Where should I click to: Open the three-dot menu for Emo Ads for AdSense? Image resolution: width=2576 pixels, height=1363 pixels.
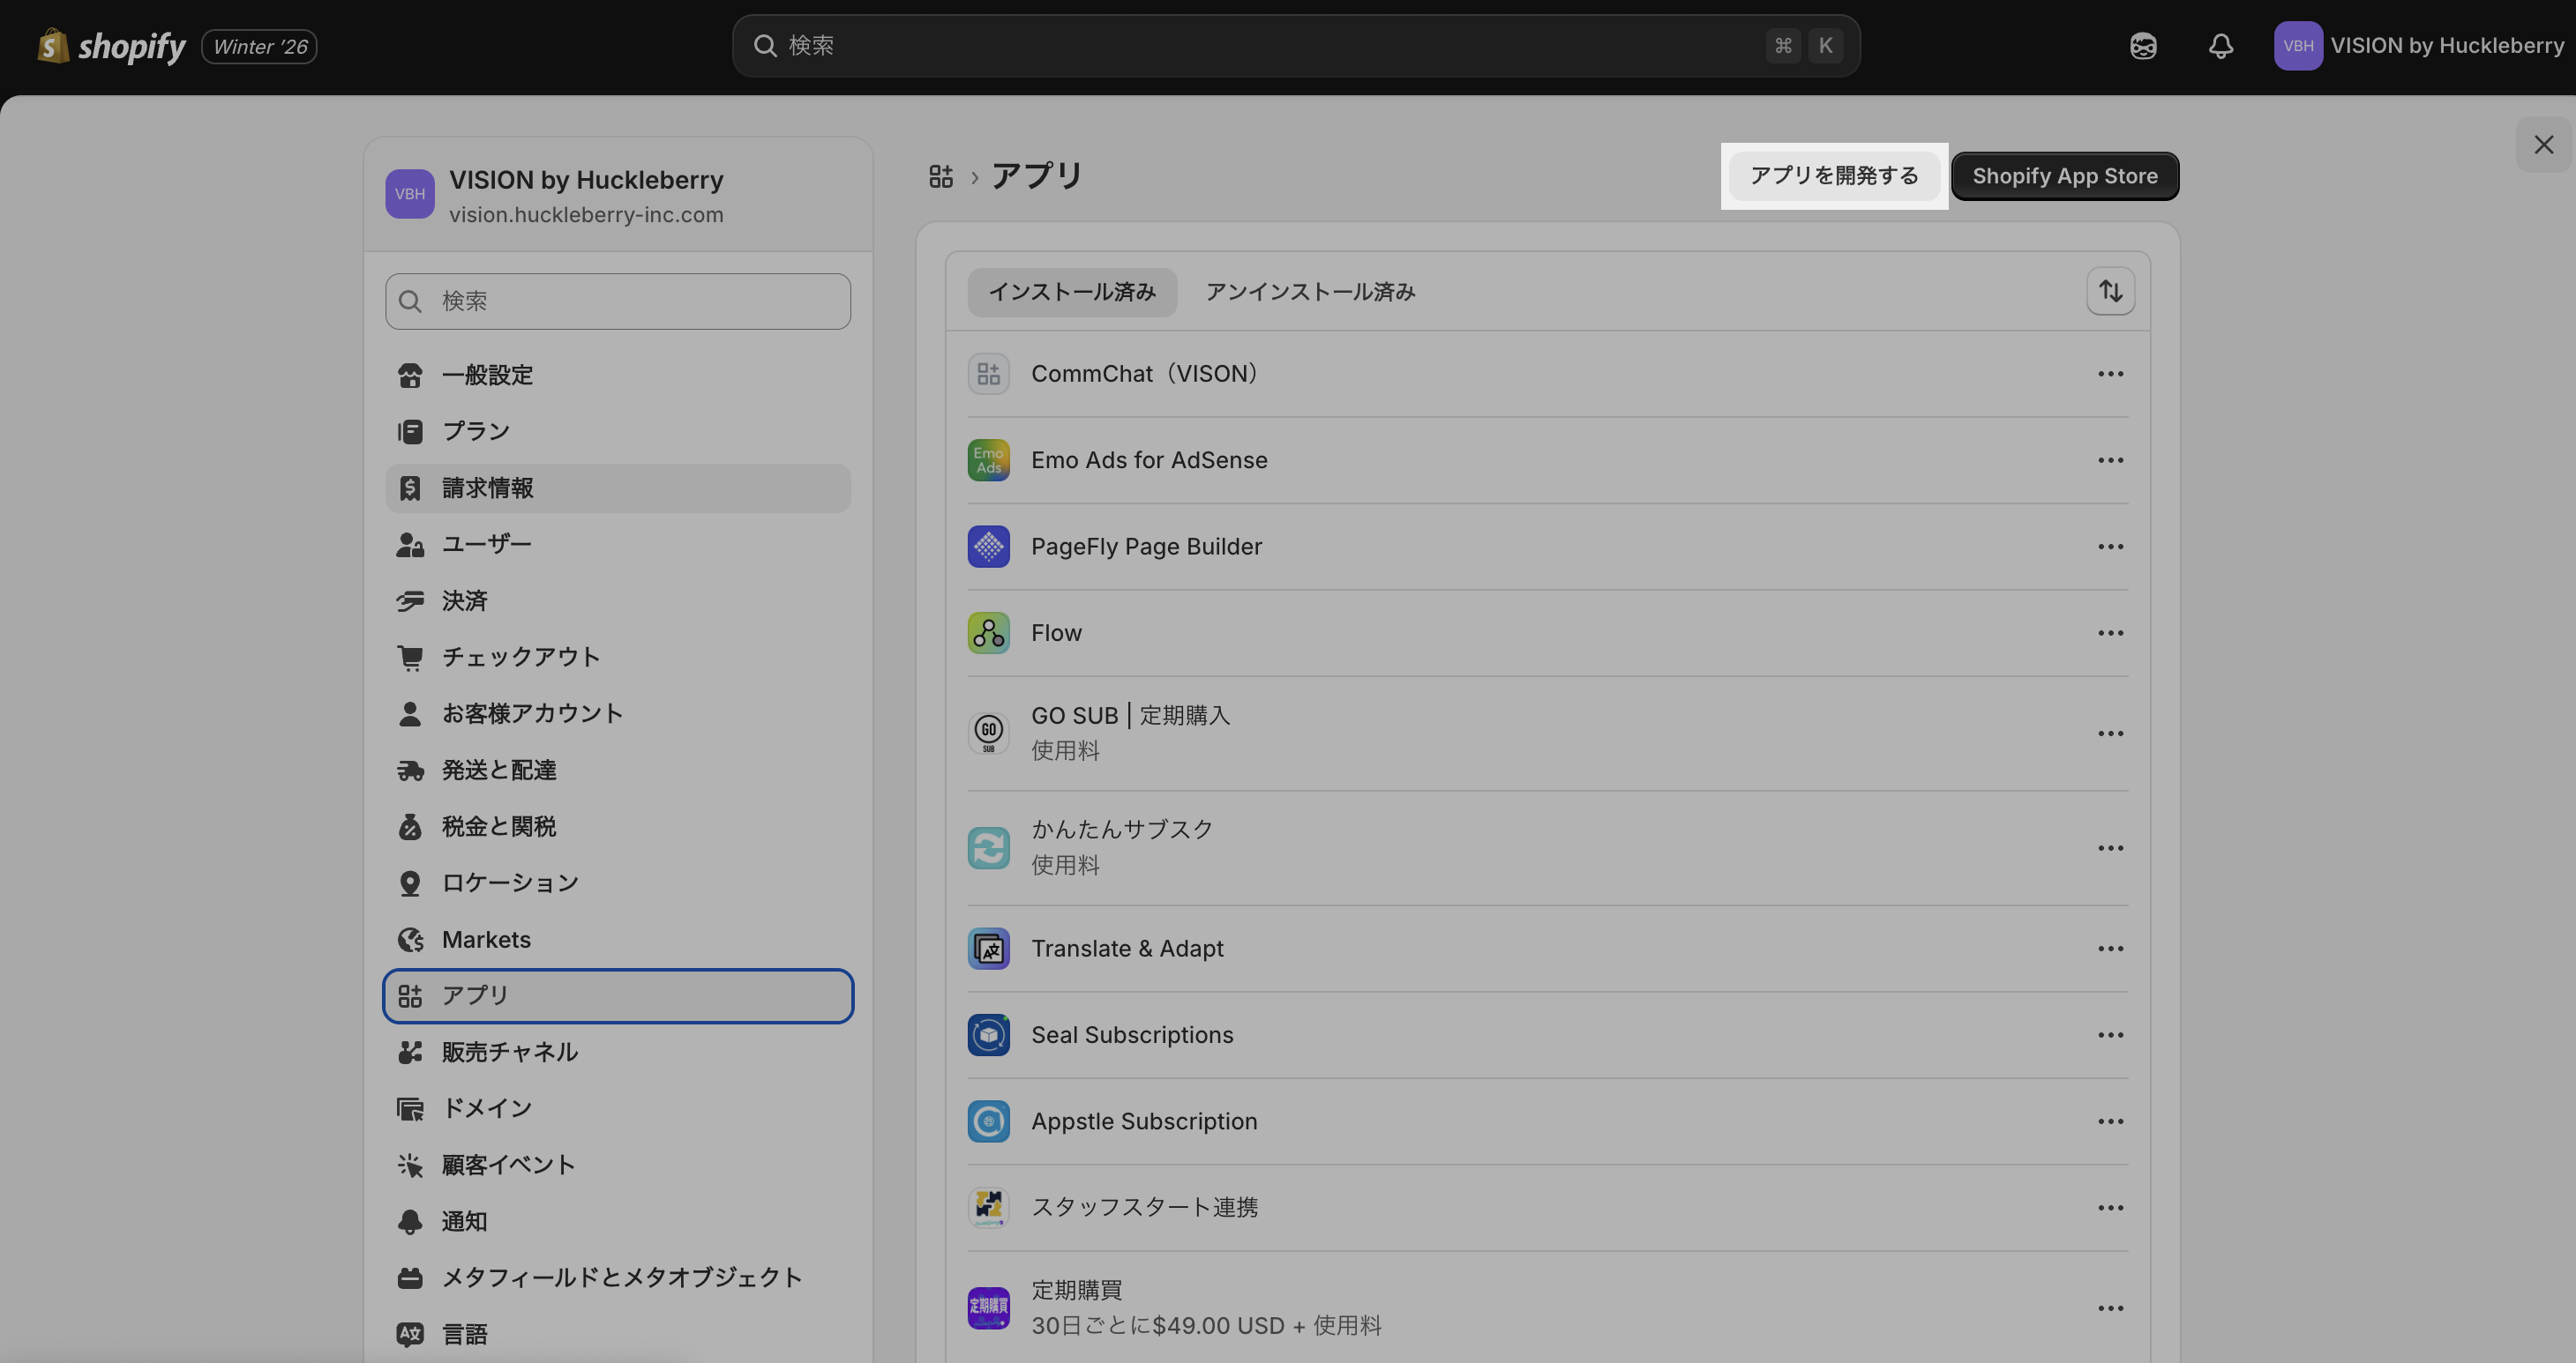tap(2110, 459)
